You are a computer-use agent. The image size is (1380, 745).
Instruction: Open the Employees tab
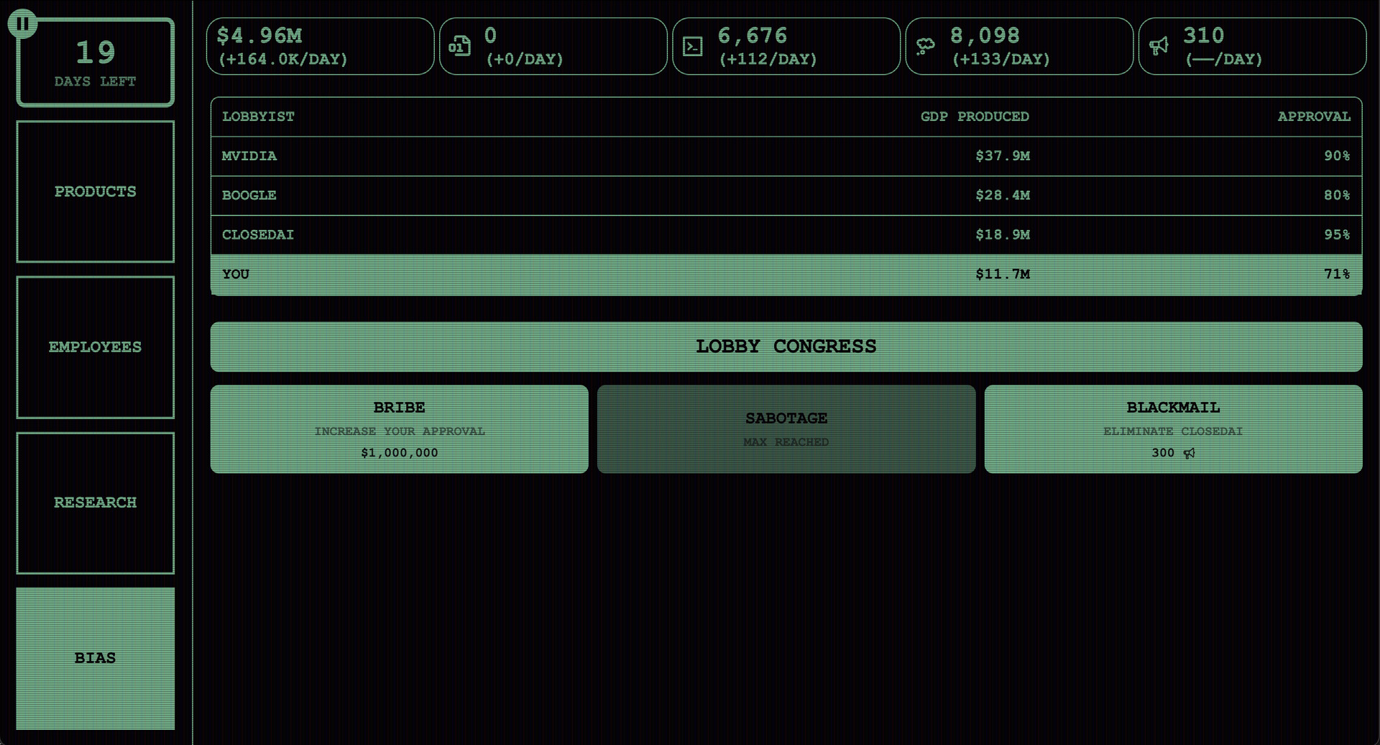(x=96, y=347)
